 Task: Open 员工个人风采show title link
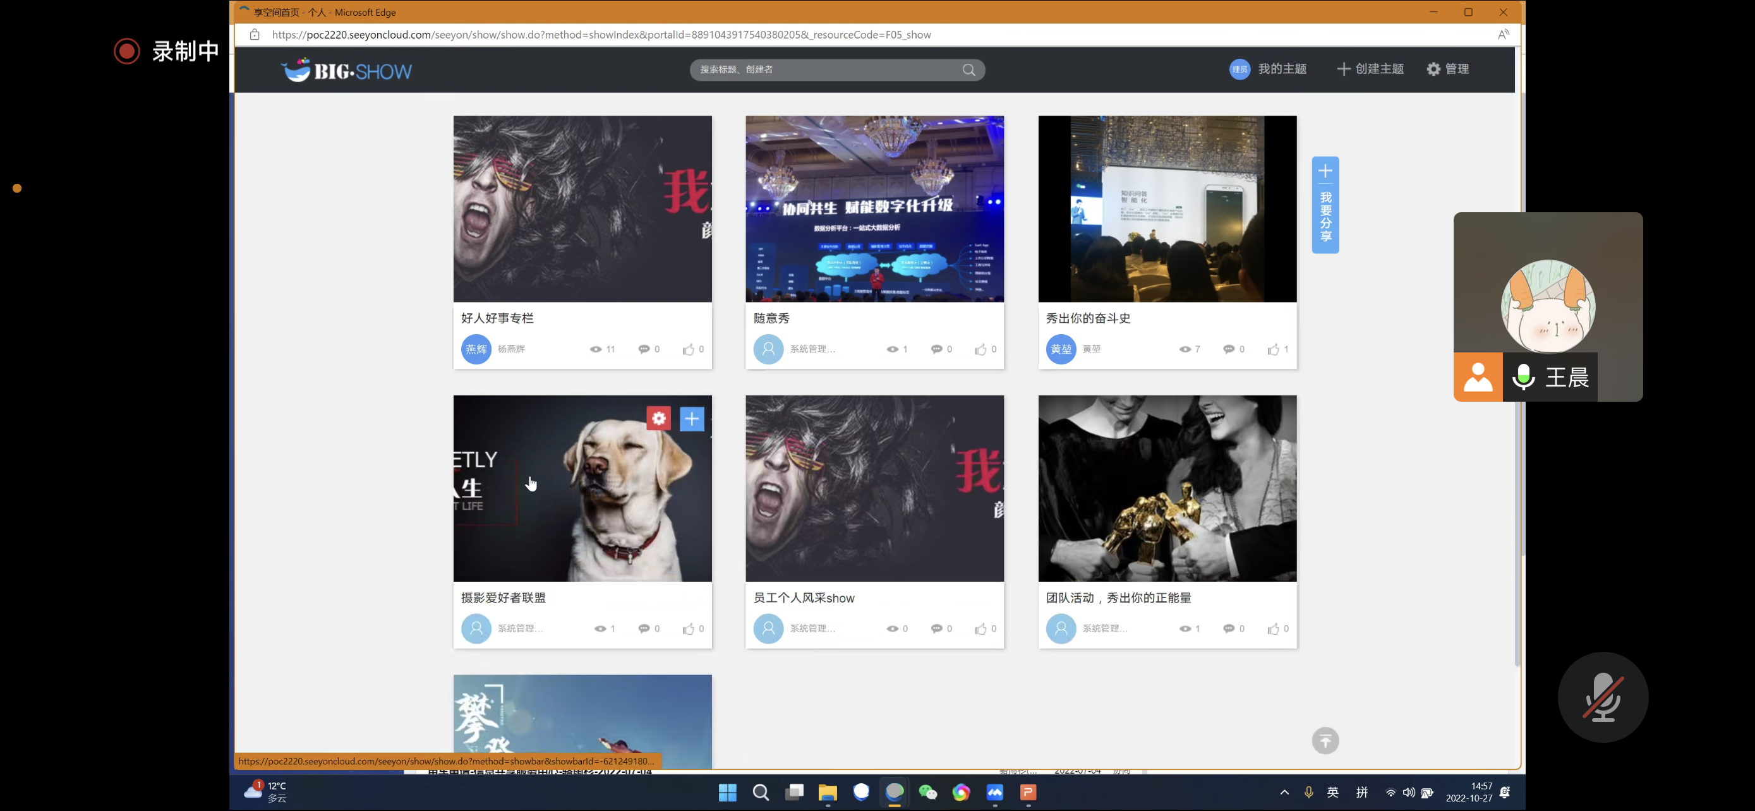click(804, 598)
